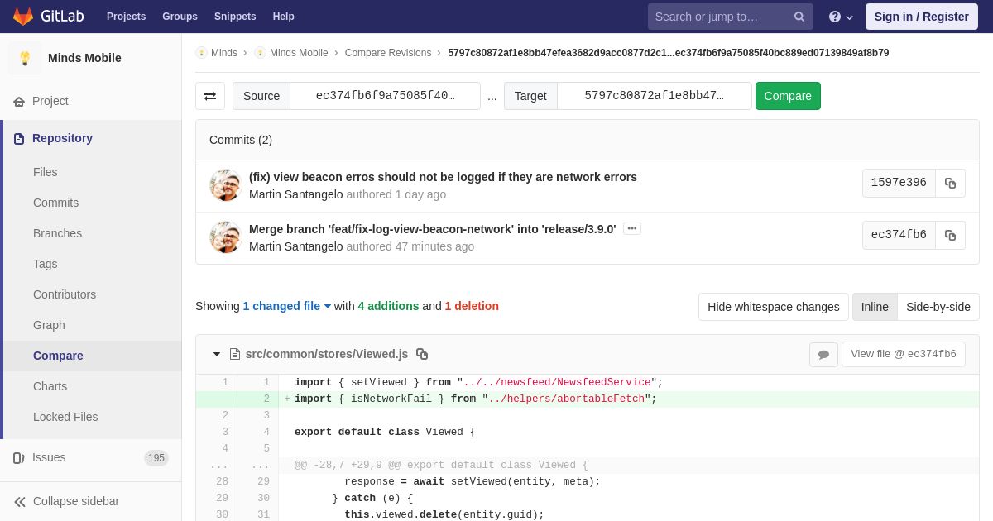Copy commit SHA 1597e396

(950, 184)
